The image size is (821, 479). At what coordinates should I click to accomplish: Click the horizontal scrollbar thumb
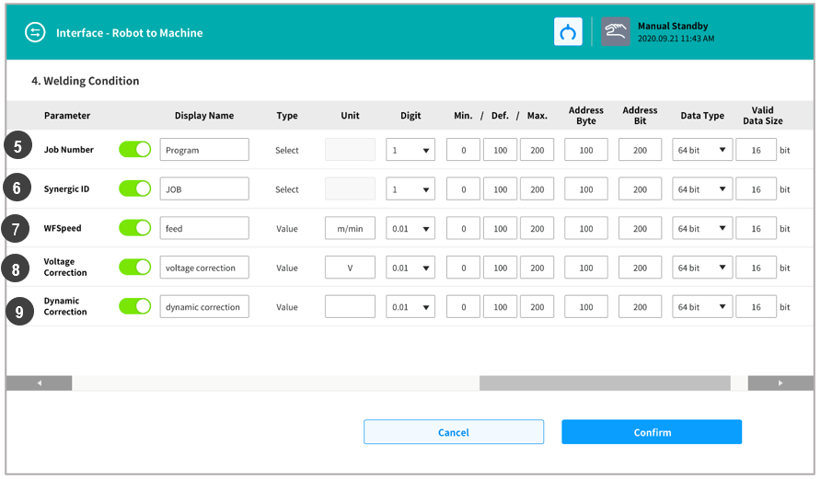[x=604, y=383]
